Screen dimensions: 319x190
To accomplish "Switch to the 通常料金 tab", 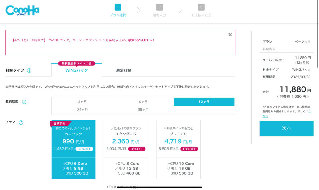I will 123,70.
